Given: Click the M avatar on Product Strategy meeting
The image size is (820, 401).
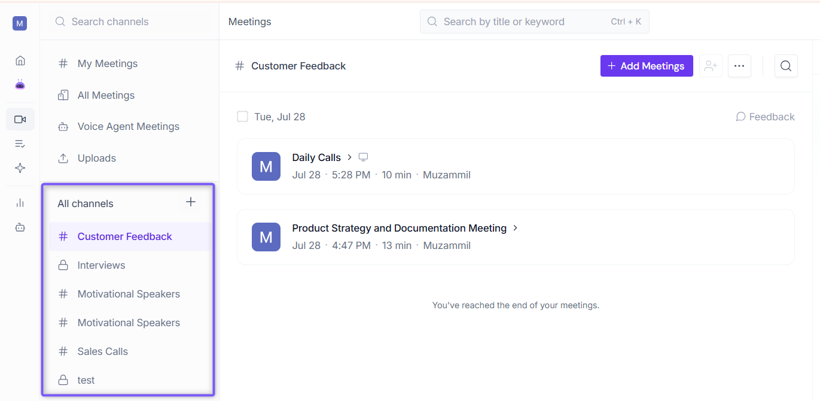Looking at the screenshot, I should (266, 237).
